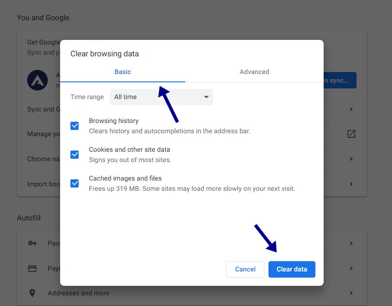This screenshot has height=306, width=392.
Task: Click the payment card icon beside Payment methods
Action: [x=33, y=268]
